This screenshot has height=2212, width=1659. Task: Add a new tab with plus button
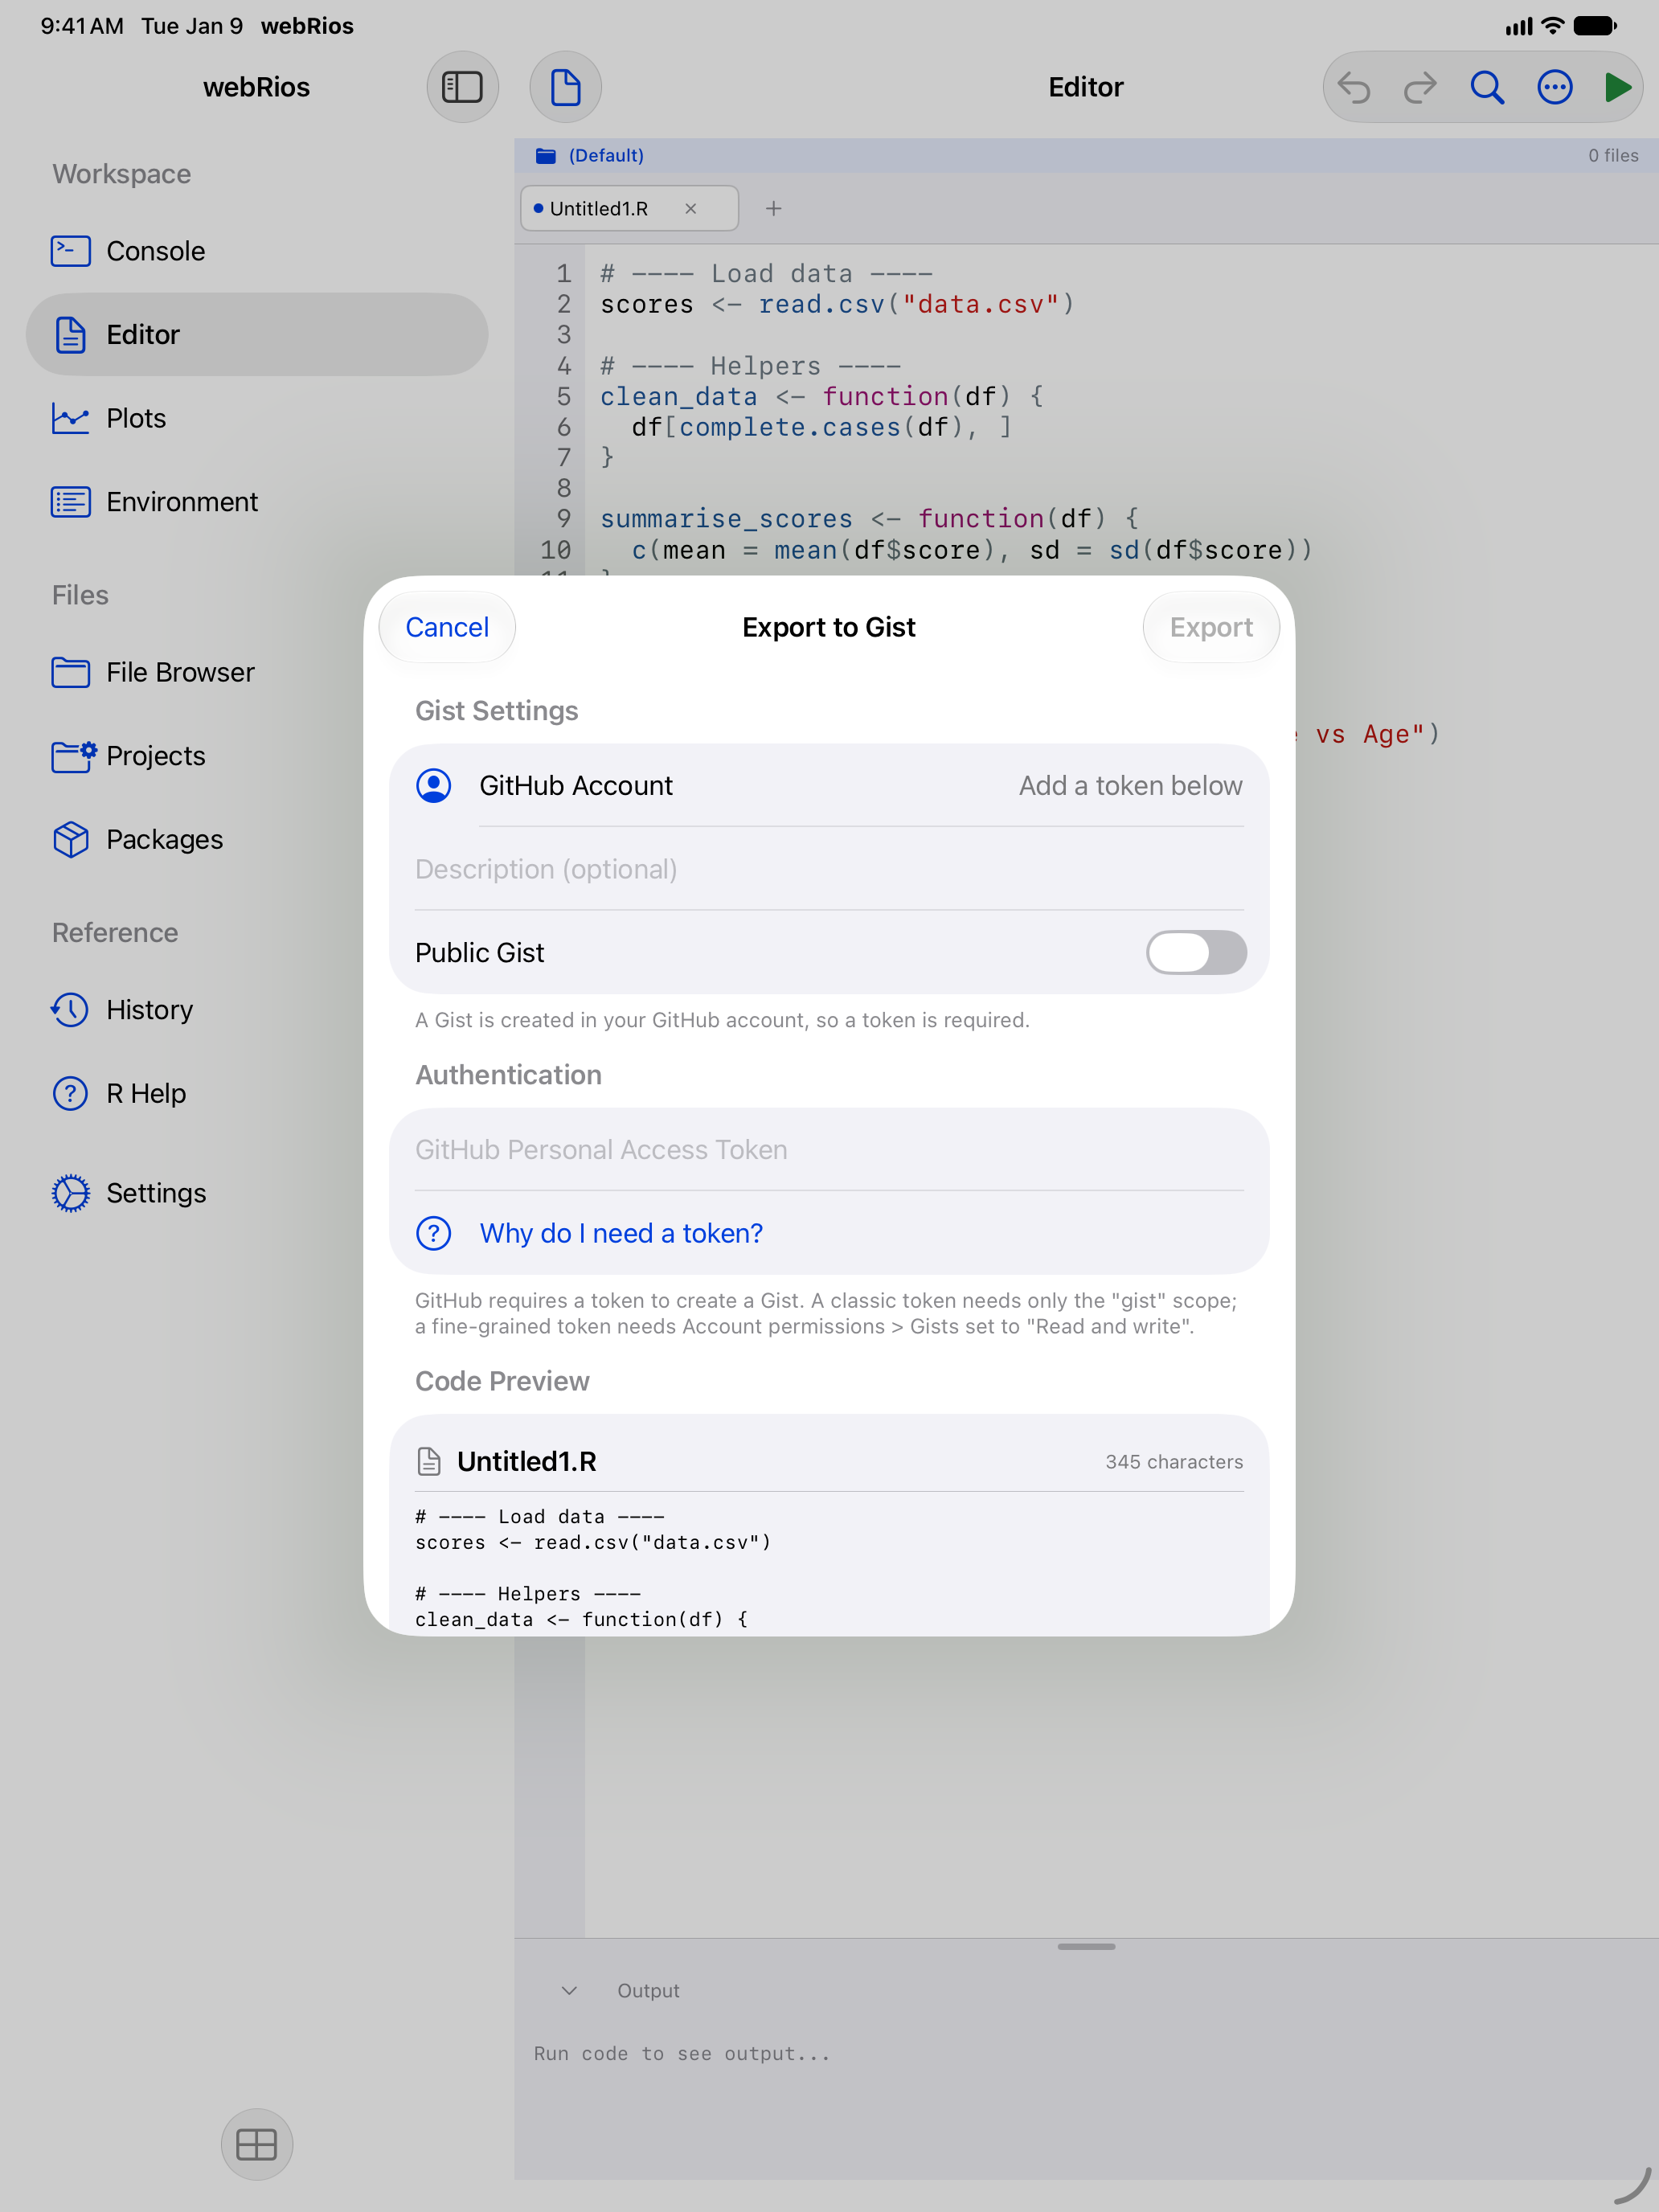773,208
